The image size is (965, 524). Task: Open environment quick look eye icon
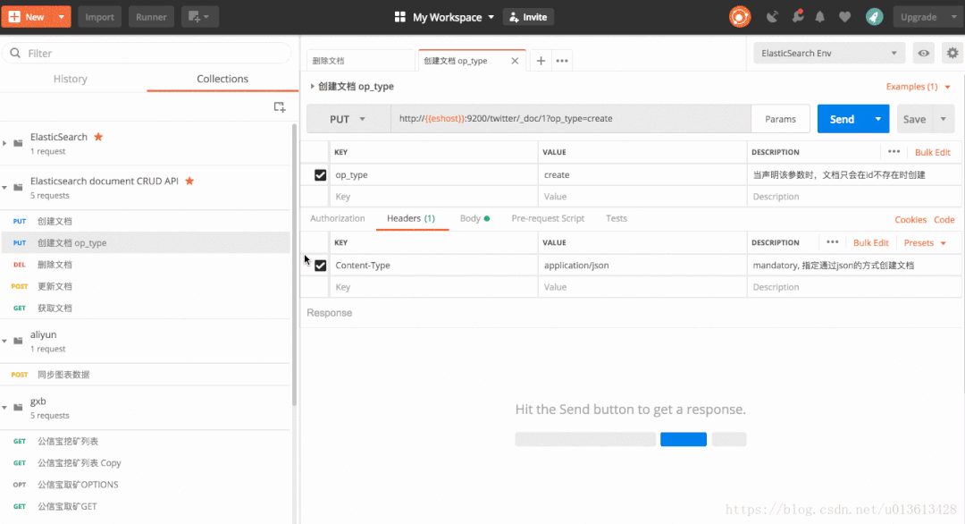924,54
